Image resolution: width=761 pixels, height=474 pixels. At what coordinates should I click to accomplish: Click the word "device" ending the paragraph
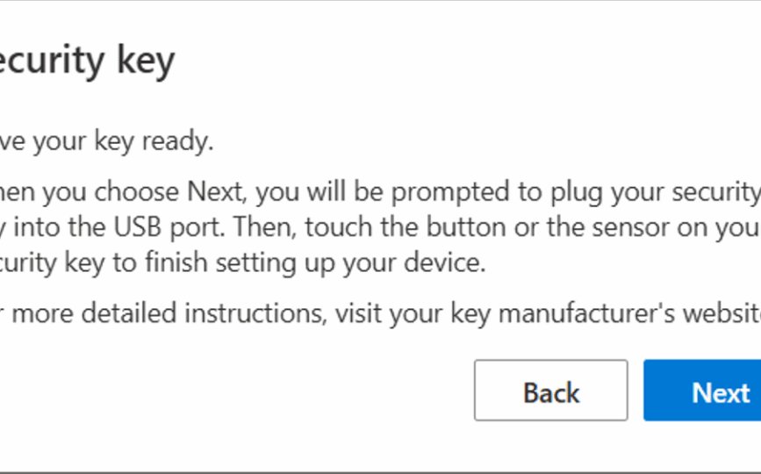coord(448,263)
